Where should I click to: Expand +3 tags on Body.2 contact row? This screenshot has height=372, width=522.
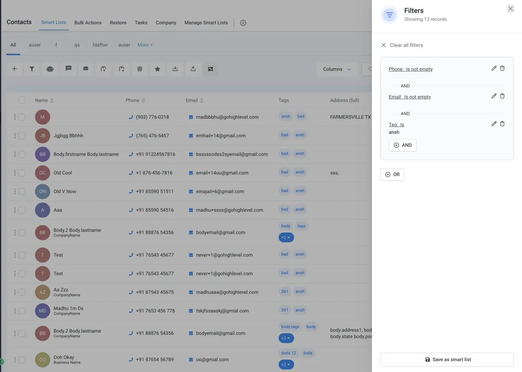coord(286,338)
